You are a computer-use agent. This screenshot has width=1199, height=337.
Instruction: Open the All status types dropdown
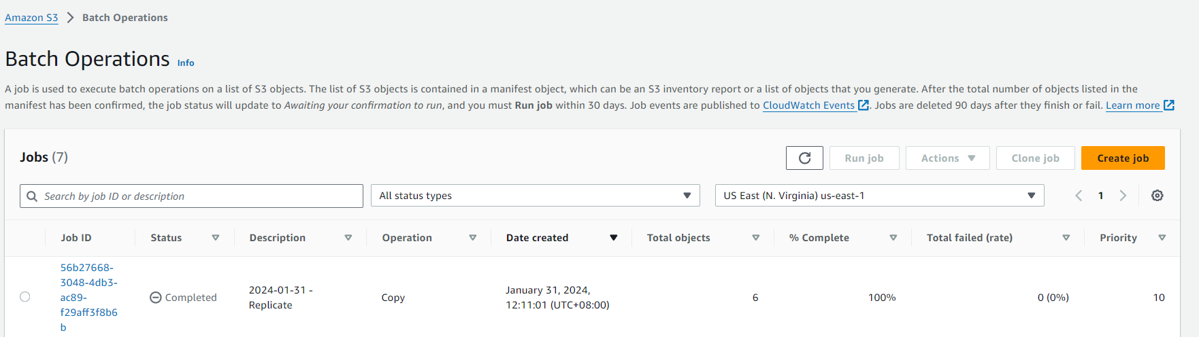(535, 196)
